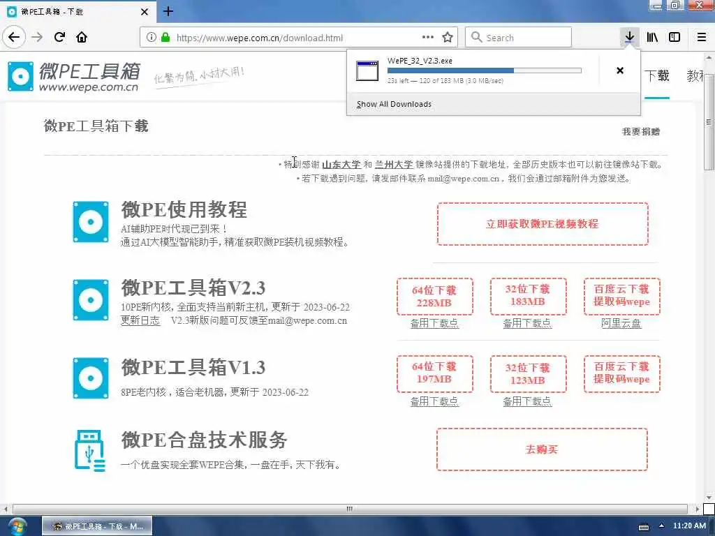Click the 微PE使用教程 disc icon
Screen dimensions: 715x536
91,222
